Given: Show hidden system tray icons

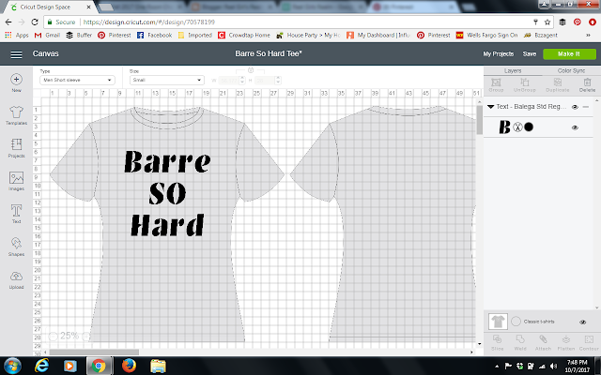Looking at the screenshot, I should click(x=497, y=367).
